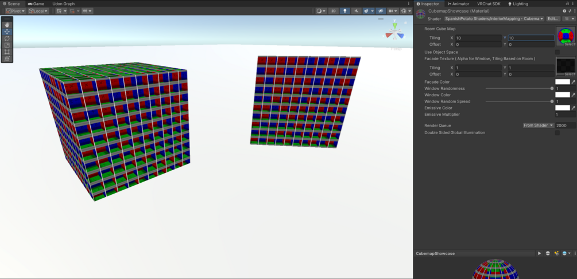
Task: Open Scene view three-dot options menu
Action: (409, 3)
